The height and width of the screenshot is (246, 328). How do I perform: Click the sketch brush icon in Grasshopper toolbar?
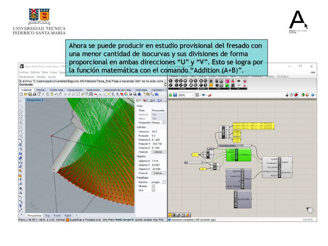click(x=209, y=95)
